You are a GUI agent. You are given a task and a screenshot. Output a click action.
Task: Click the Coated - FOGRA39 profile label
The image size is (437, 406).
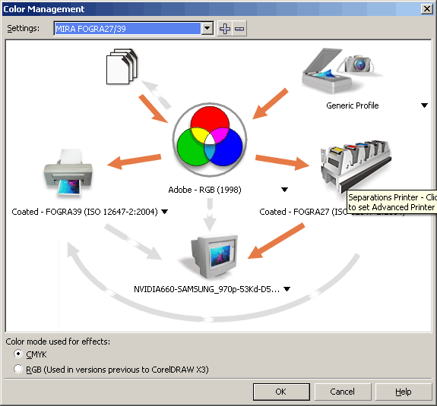click(84, 212)
